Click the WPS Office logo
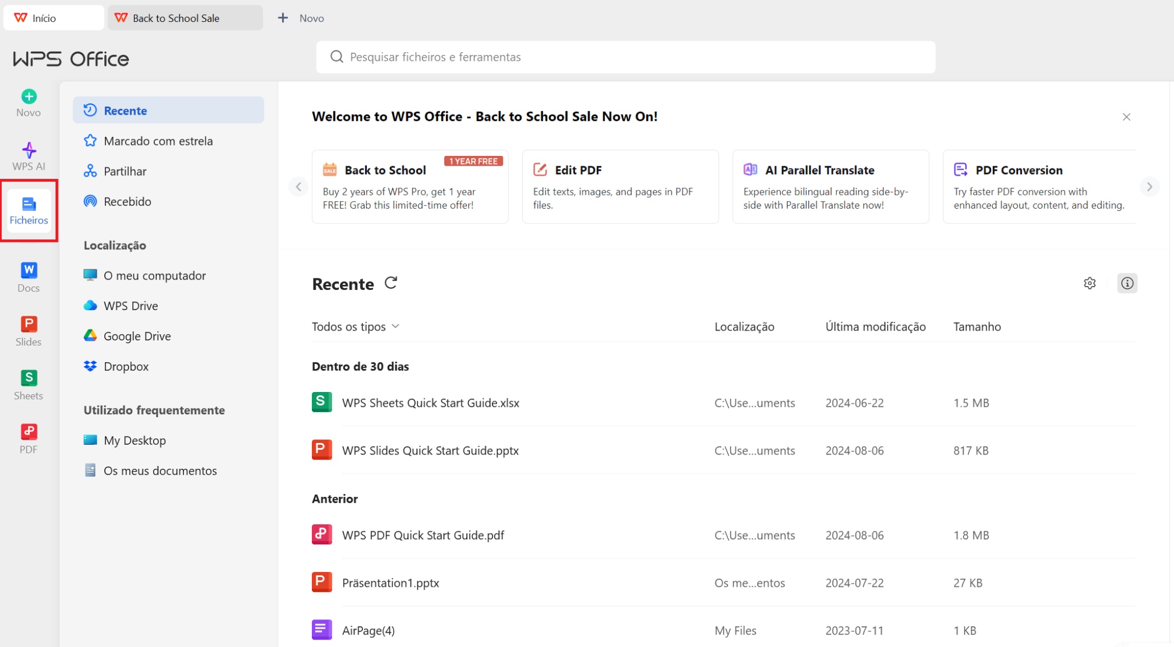 (x=71, y=58)
